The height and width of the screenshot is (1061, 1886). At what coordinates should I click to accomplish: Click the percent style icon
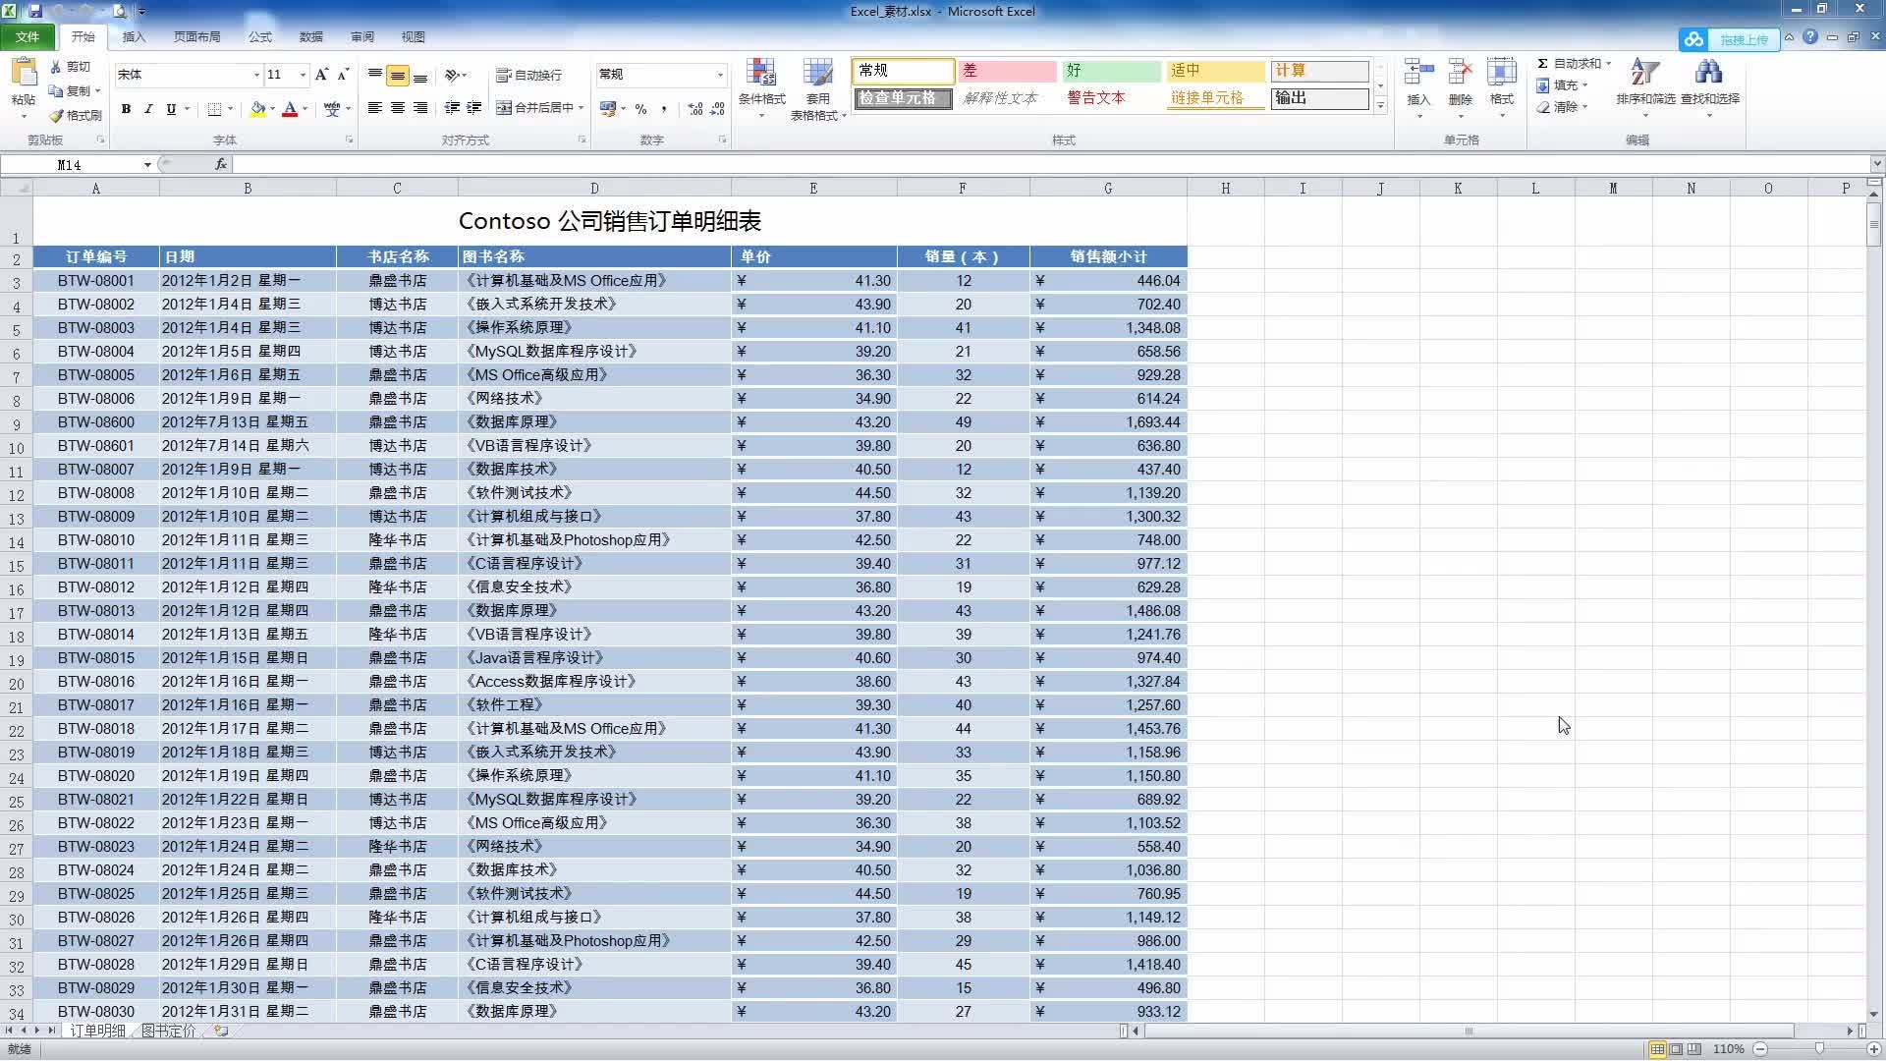pos(640,109)
